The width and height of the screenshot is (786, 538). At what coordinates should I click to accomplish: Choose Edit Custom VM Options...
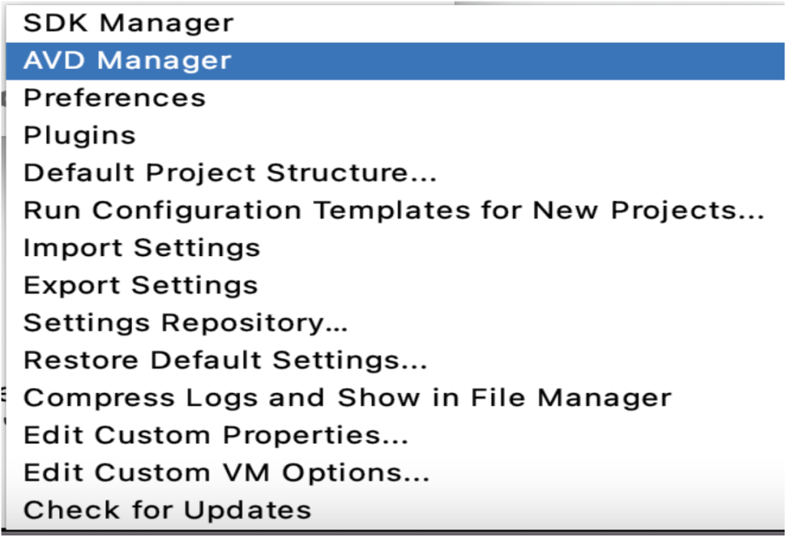click(226, 472)
